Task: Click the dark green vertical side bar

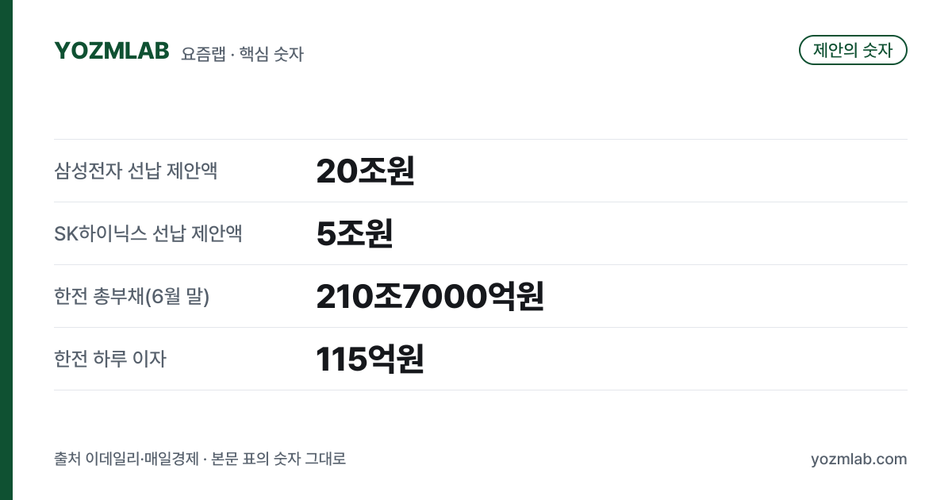Action: pyautogui.click(x=6, y=250)
